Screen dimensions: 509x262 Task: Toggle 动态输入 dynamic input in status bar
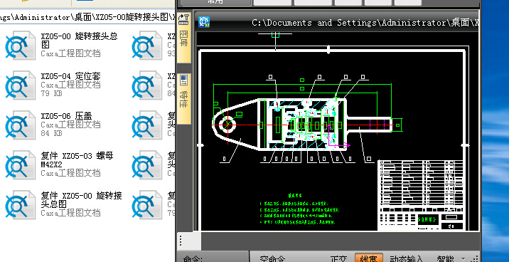tap(407, 258)
